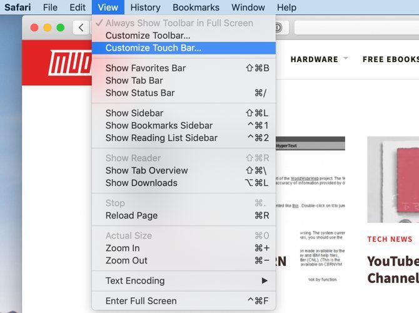The height and width of the screenshot is (313, 419).
Task: Choose Show Favorites Bar
Action: point(184,68)
